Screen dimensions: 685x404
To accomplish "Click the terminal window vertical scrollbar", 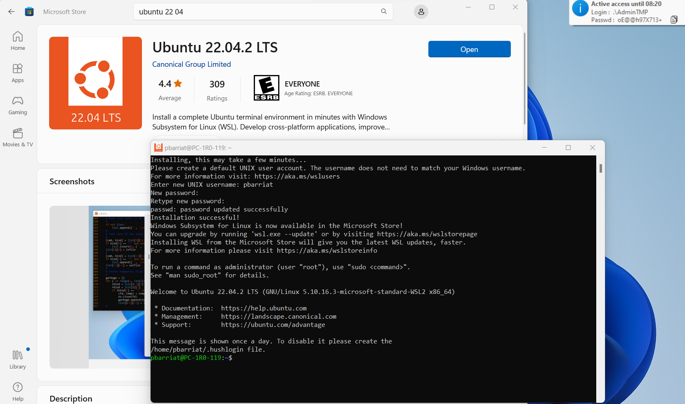I will coord(600,168).
